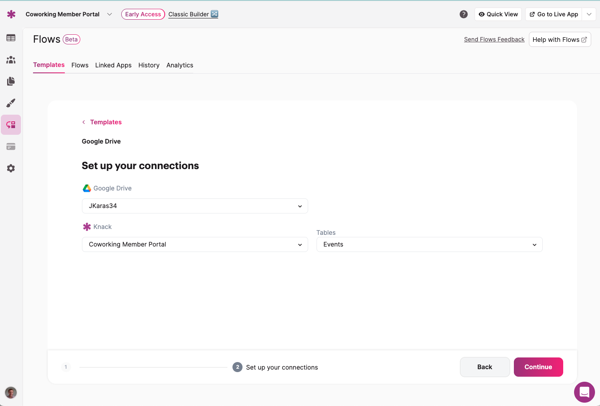
Task: Expand the Google Drive account dropdown
Action: pyautogui.click(x=195, y=206)
